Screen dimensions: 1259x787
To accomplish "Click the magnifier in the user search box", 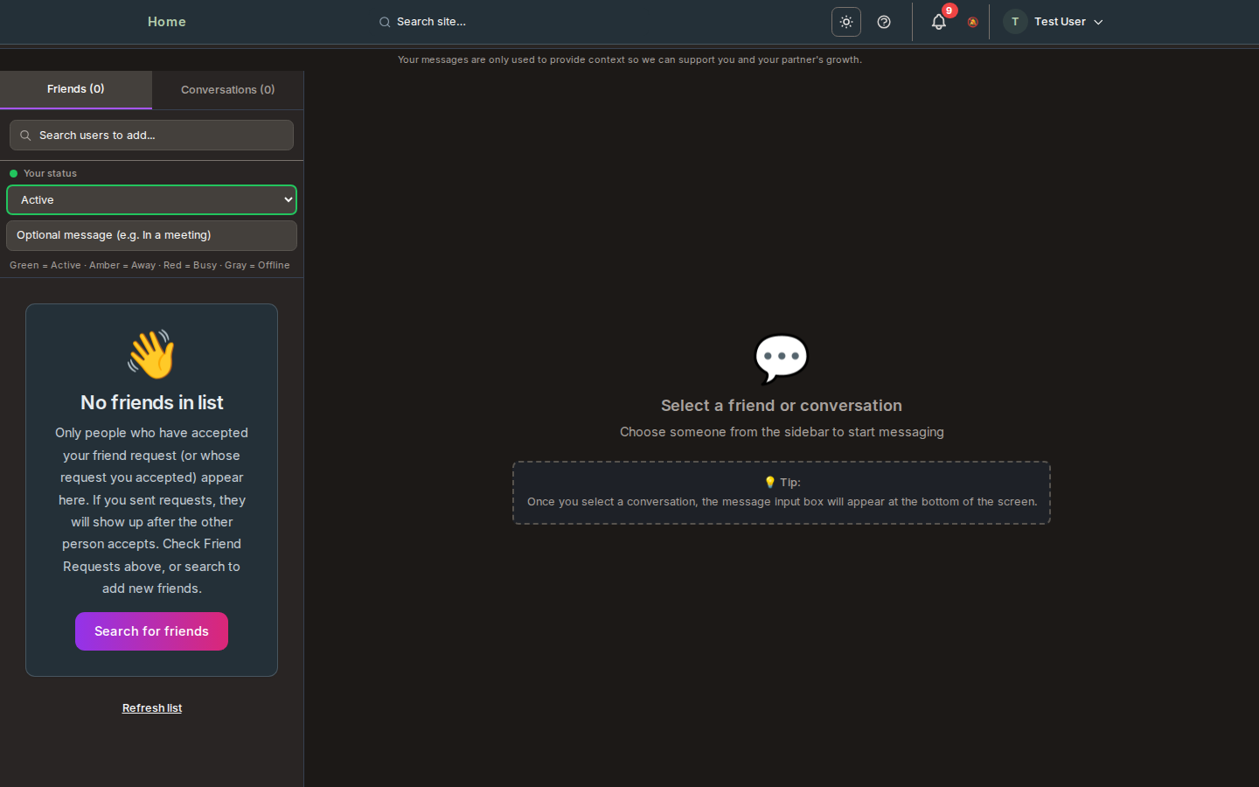I will click(x=24, y=135).
